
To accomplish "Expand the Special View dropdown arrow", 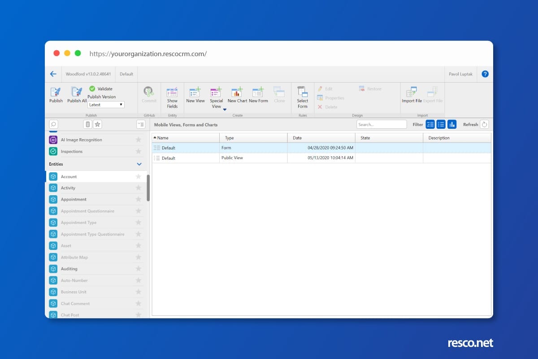I will click(x=225, y=109).
